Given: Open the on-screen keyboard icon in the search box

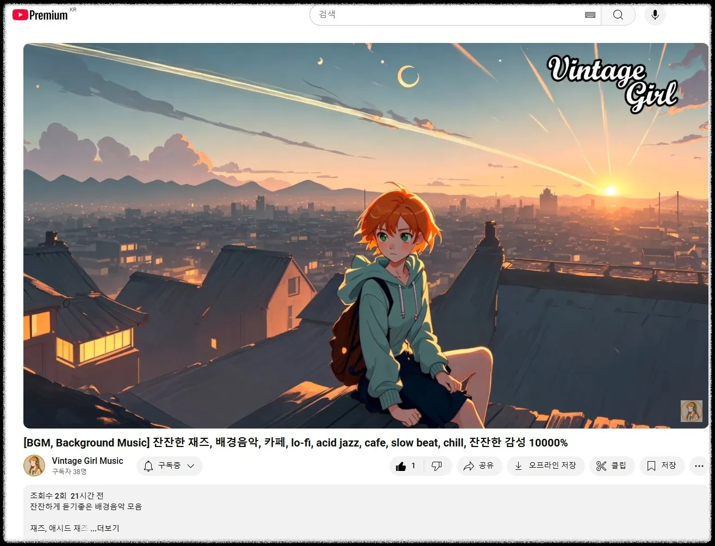Looking at the screenshot, I should click(590, 15).
